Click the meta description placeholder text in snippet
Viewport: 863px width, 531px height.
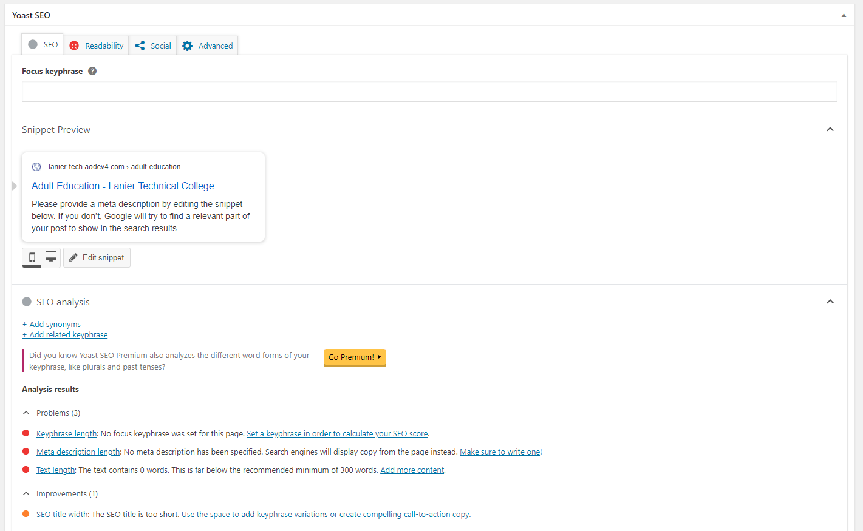(141, 216)
